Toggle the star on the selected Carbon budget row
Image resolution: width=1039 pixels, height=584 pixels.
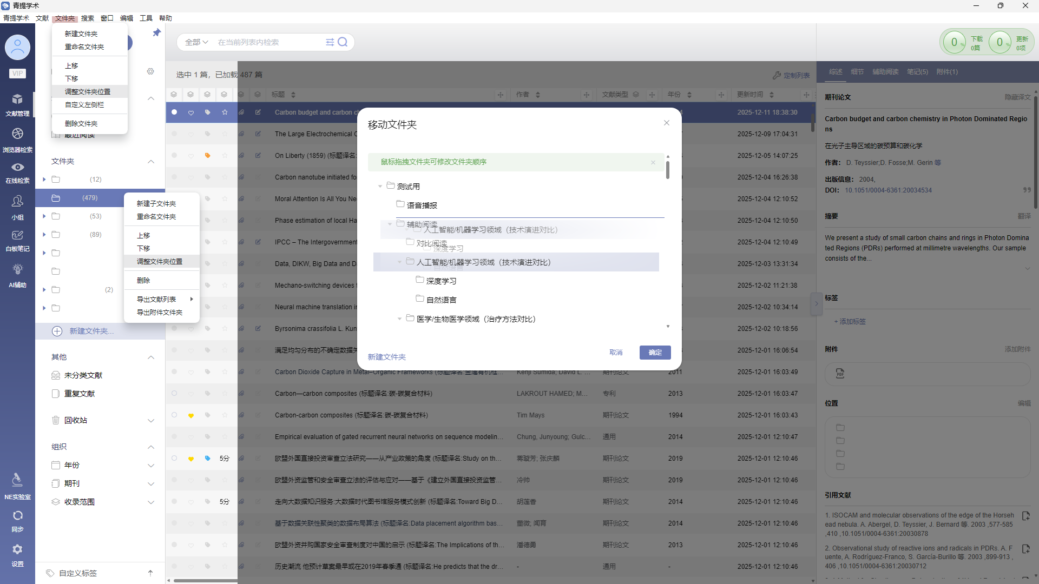coord(225,112)
